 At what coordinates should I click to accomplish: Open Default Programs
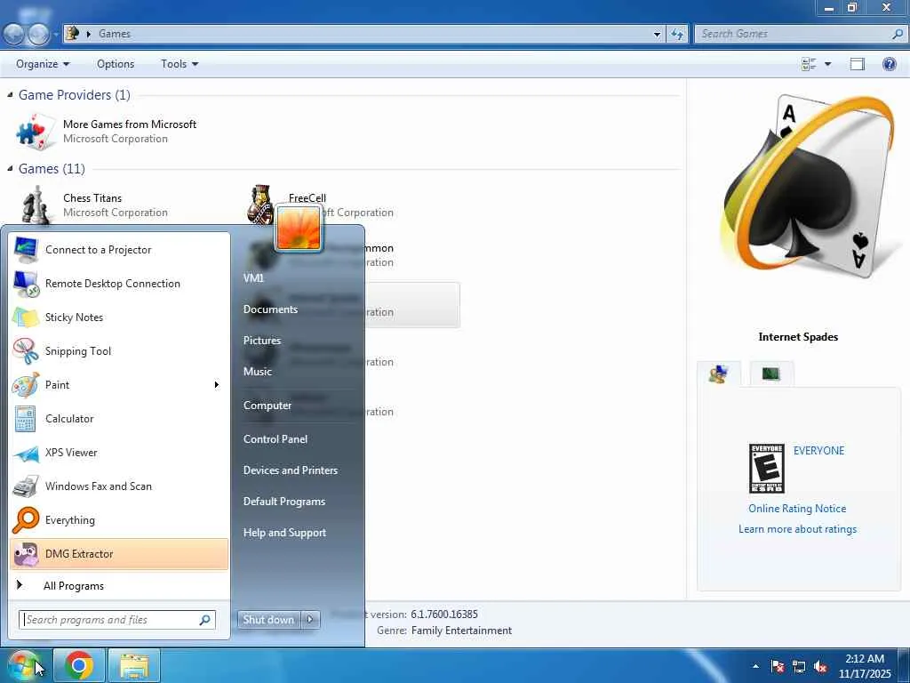click(x=284, y=502)
